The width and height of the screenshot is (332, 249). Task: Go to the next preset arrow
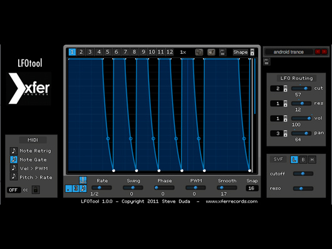324,52
